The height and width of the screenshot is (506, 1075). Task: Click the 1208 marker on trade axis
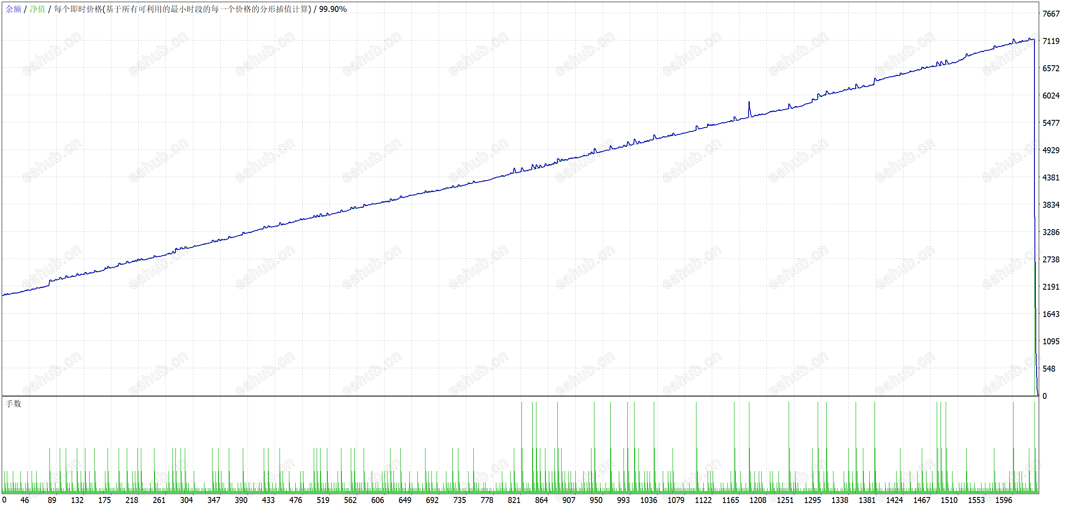pyautogui.click(x=758, y=500)
